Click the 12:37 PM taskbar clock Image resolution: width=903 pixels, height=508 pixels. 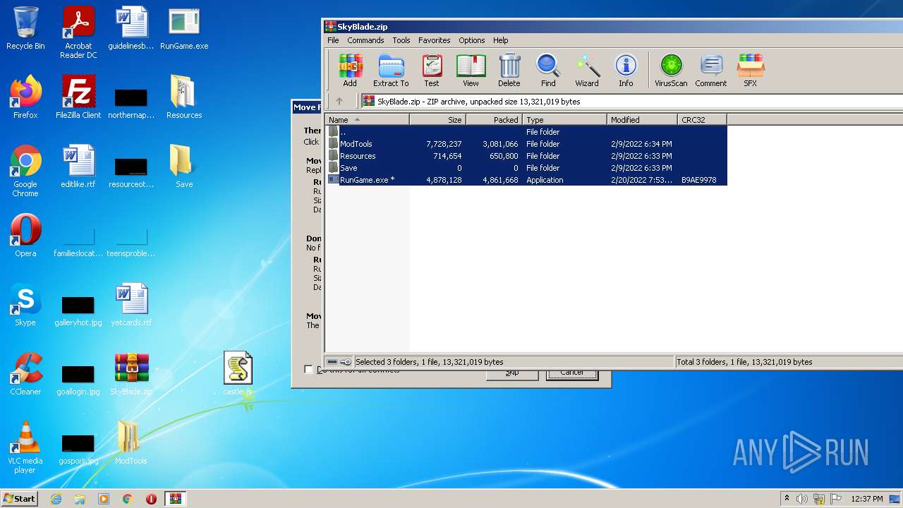click(x=867, y=499)
